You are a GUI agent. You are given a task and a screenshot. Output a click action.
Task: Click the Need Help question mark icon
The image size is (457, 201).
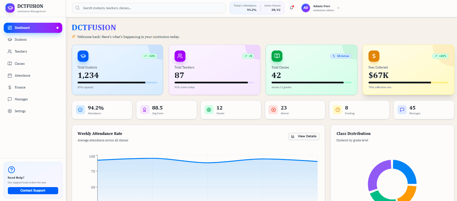pyautogui.click(x=12, y=170)
